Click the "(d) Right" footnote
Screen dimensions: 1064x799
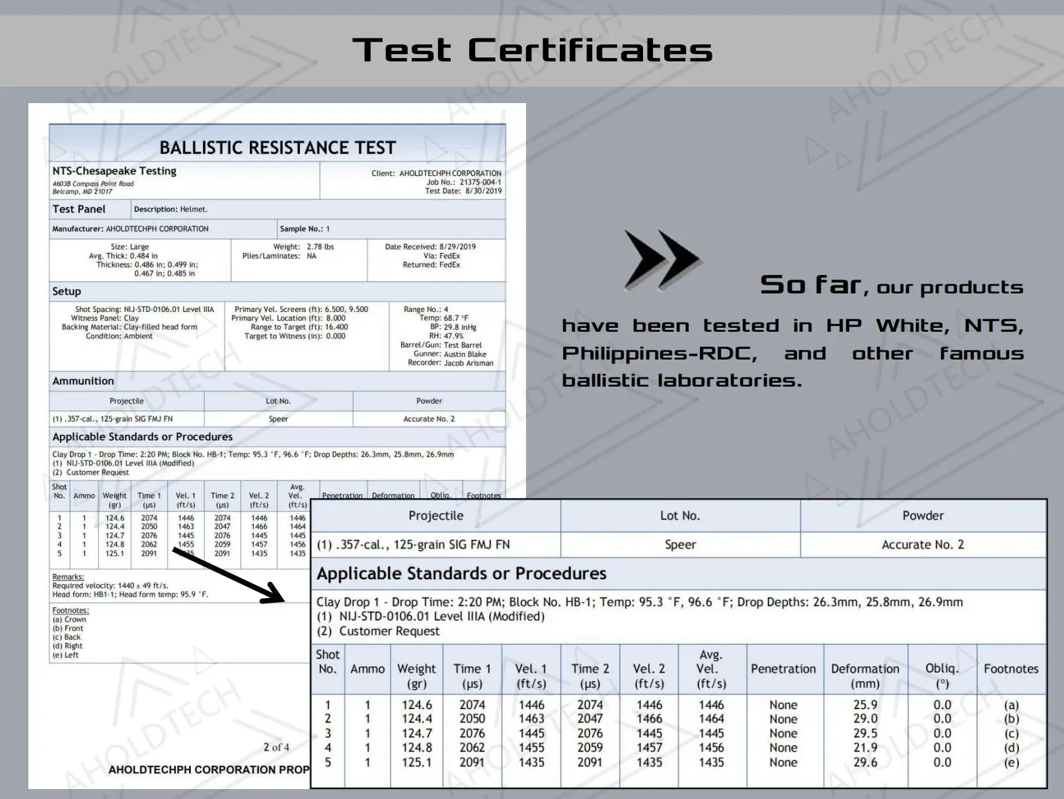click(67, 646)
